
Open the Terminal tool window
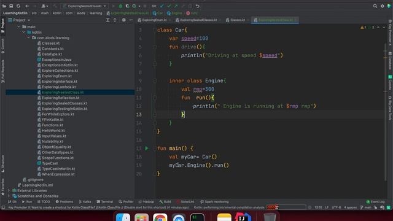click(105, 202)
